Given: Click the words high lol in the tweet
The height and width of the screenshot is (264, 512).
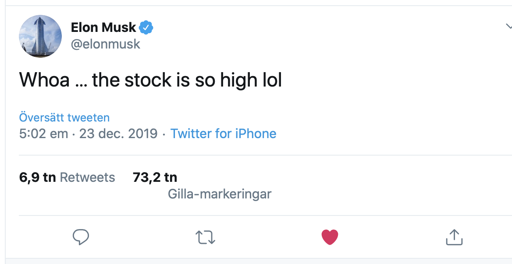Looking at the screenshot, I should 251,80.
